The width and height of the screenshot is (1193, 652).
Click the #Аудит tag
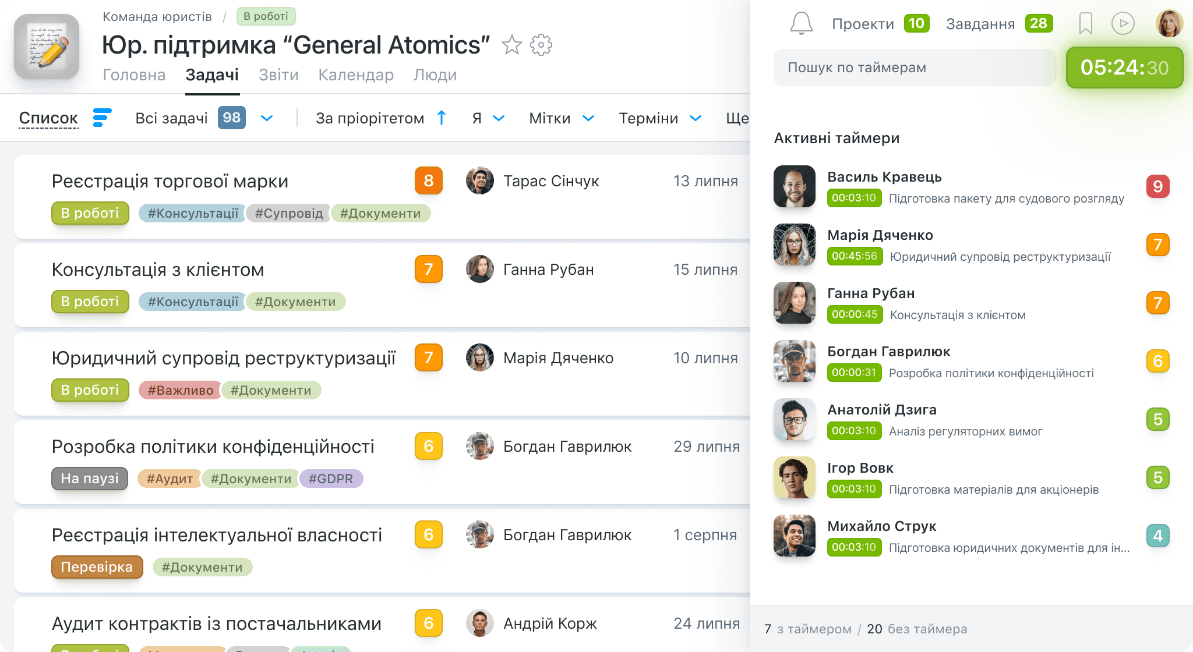coord(170,479)
